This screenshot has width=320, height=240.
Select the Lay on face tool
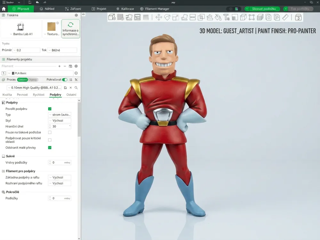[x=184, y=17]
